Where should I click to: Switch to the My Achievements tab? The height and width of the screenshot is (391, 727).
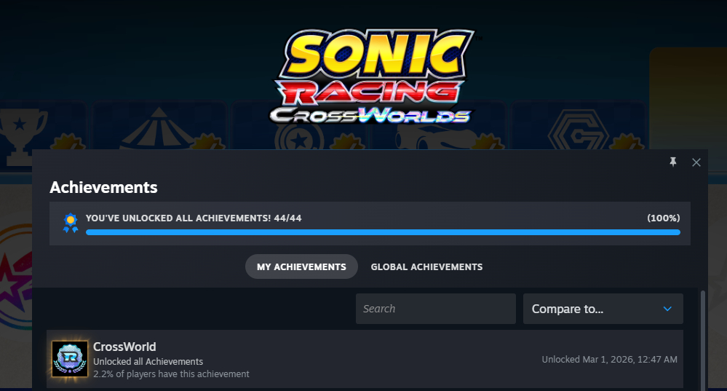301,266
